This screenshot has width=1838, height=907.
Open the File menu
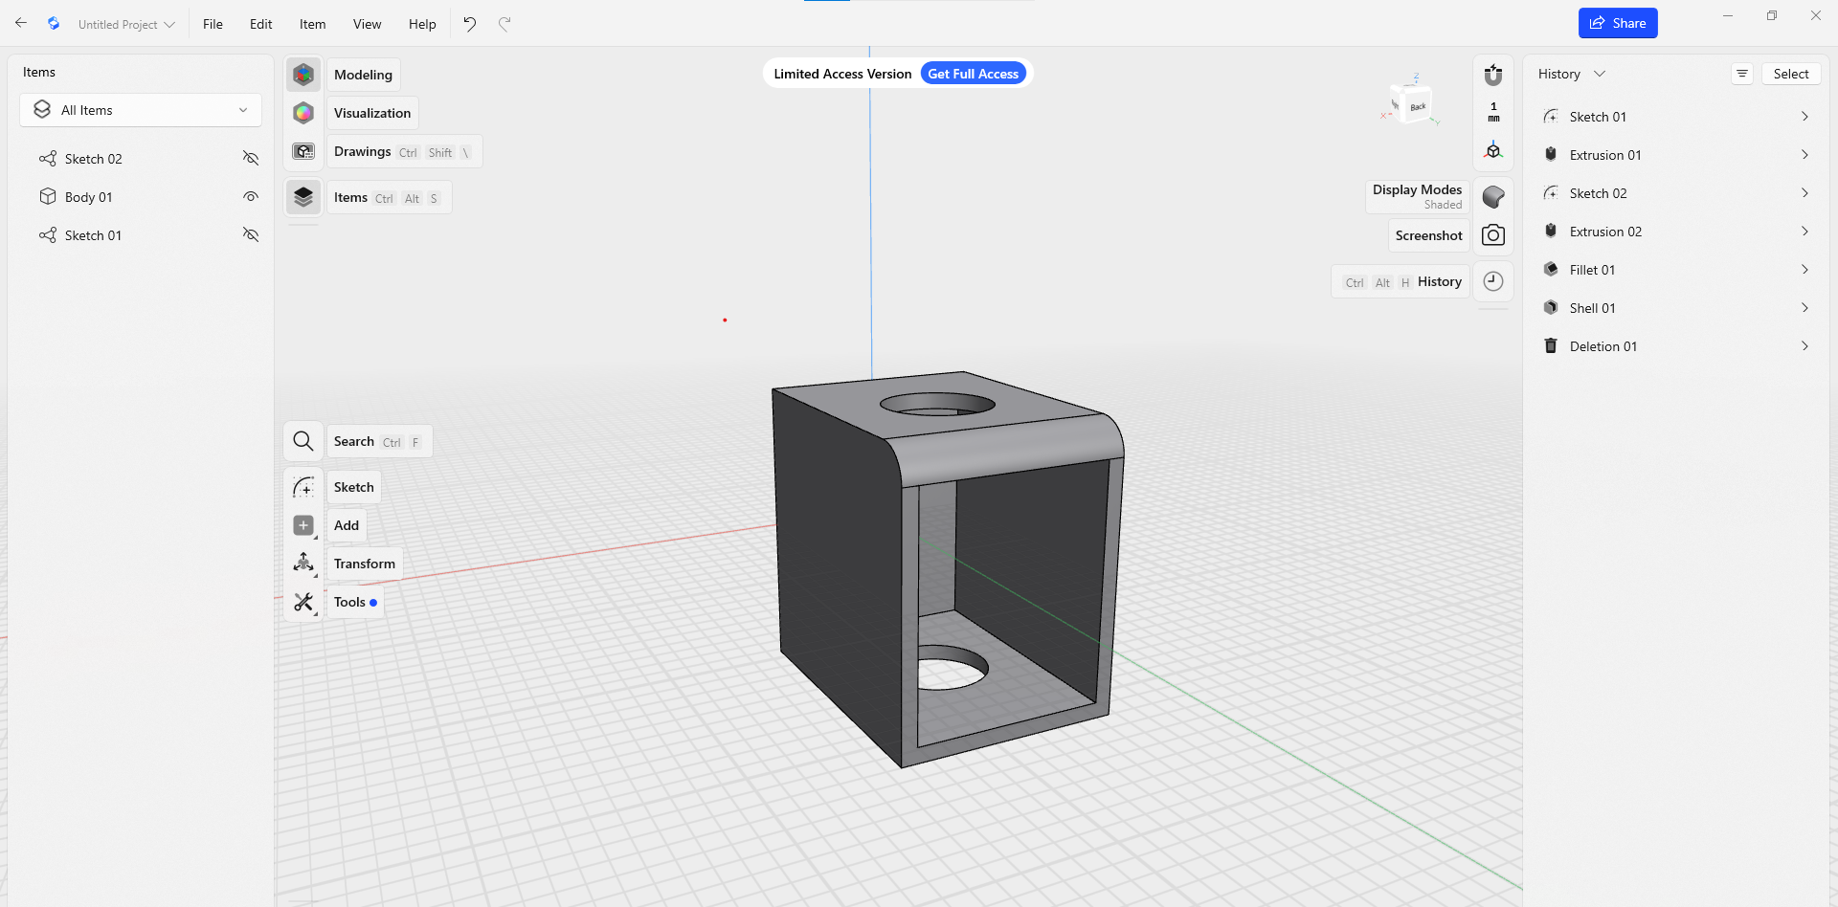[x=213, y=24]
